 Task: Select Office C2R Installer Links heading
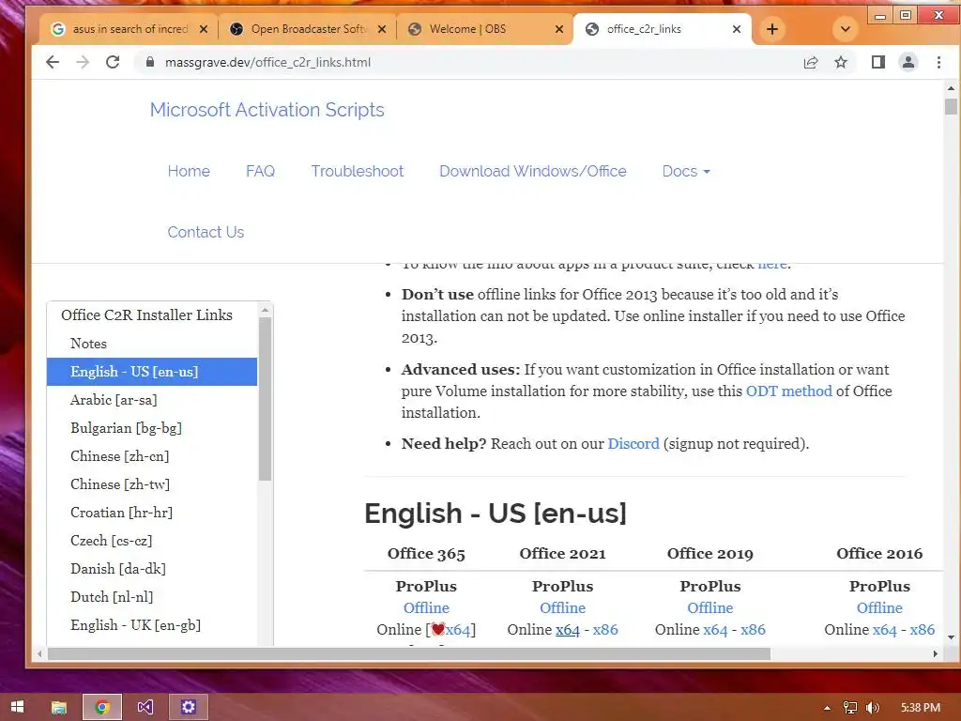click(146, 315)
